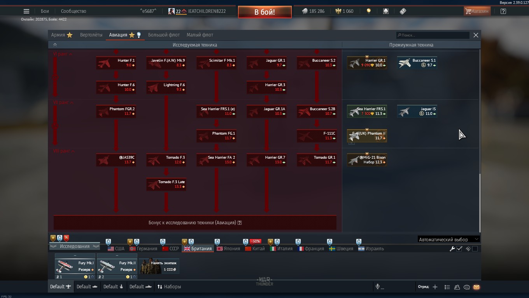Viewport: 529px width, 298px height.
Task: Open the Магазин shop
Action: tap(477, 11)
